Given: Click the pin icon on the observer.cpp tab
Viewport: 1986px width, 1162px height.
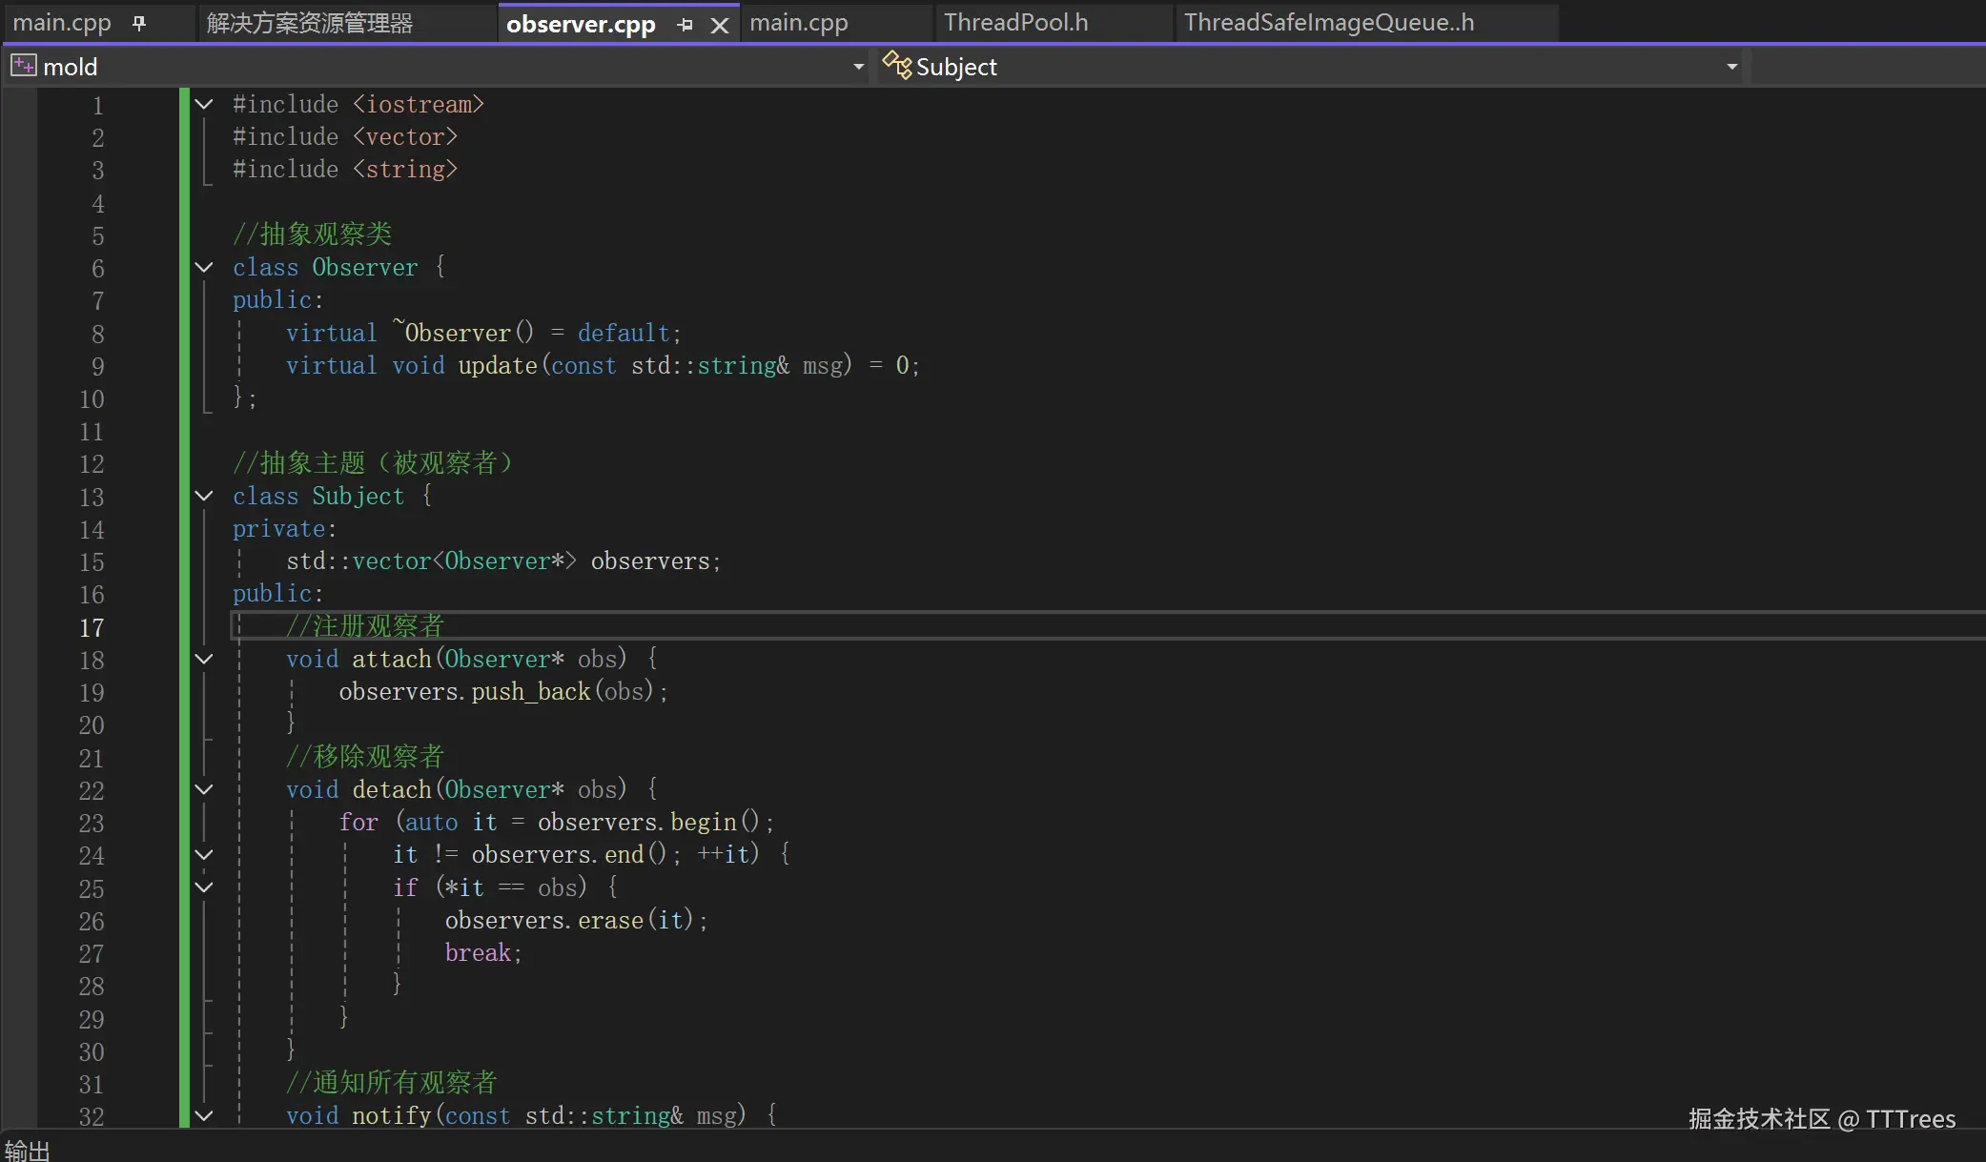Looking at the screenshot, I should [685, 25].
